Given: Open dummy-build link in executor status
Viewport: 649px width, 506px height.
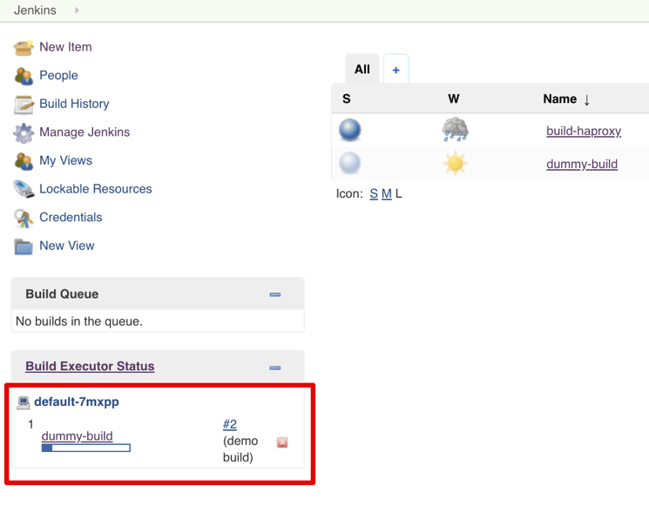Looking at the screenshot, I should pos(77,436).
